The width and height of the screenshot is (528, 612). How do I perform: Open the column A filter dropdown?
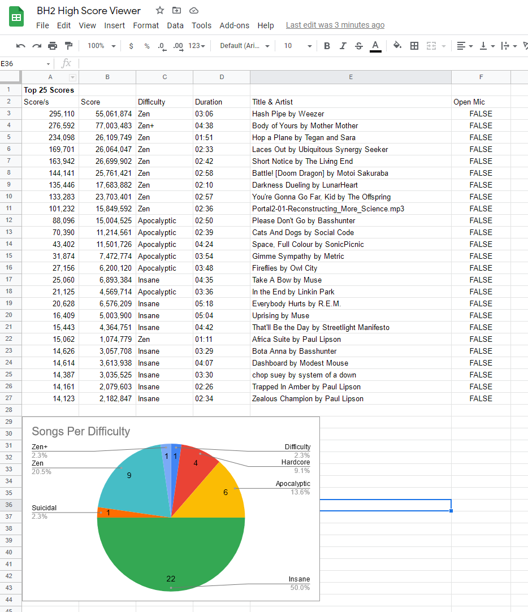(72, 77)
